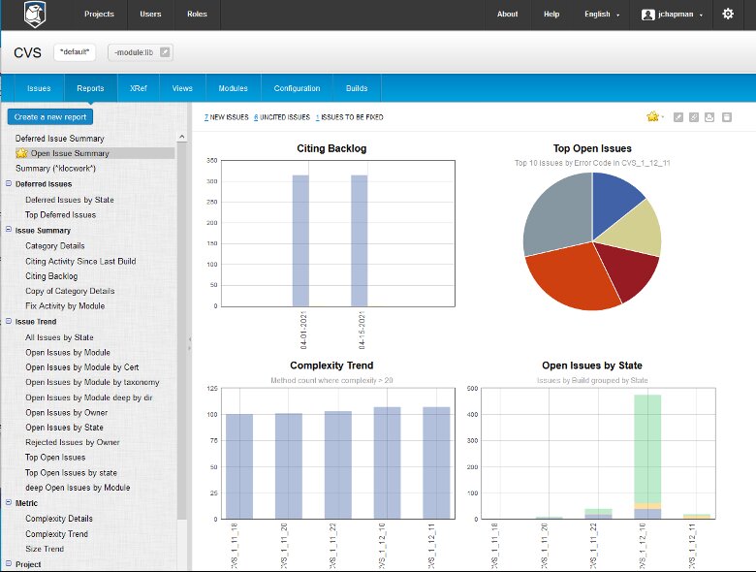Open the XRef tab
756x572 pixels.
pos(139,88)
